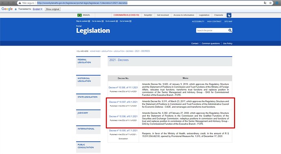This screenshot has width=281, height=154.
Task: Open the Get involved top bar item
Action: pos(163,15)
